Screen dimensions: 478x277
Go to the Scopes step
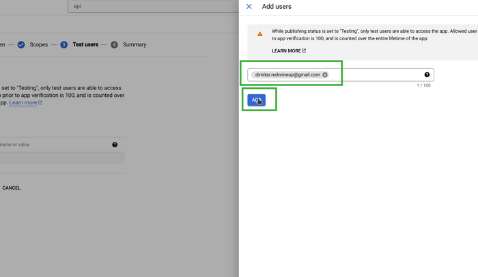pyautogui.click(x=39, y=44)
